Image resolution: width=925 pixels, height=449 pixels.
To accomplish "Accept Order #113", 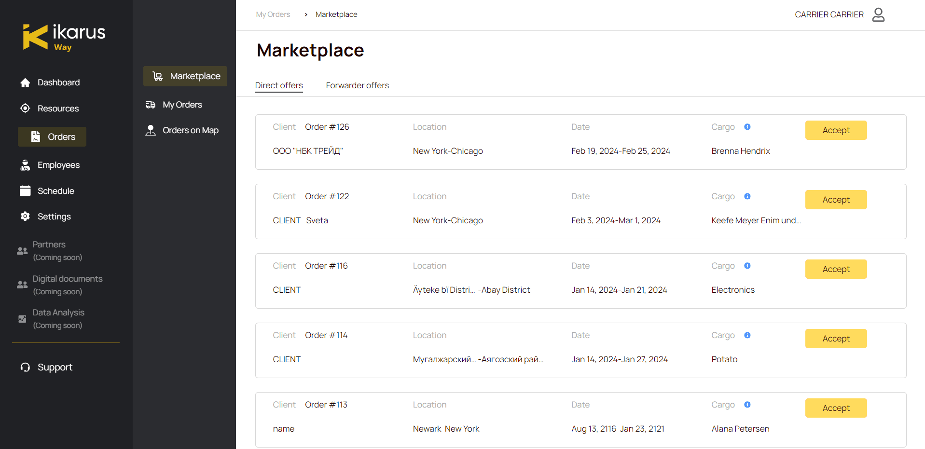I will tap(836, 408).
